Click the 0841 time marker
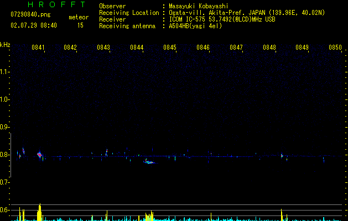This screenshot has width=348, height=221. (x=38, y=48)
